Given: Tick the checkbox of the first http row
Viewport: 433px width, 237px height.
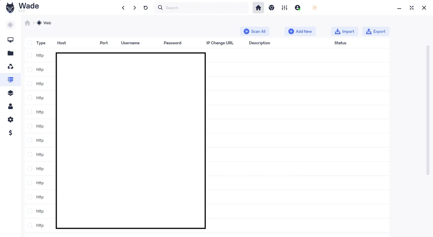Looking at the screenshot, I should click(30, 55).
